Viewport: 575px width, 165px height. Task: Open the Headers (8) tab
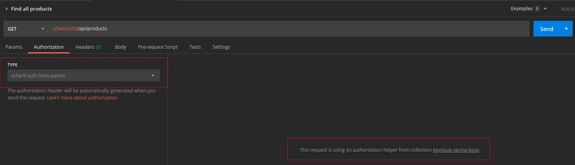[88, 47]
